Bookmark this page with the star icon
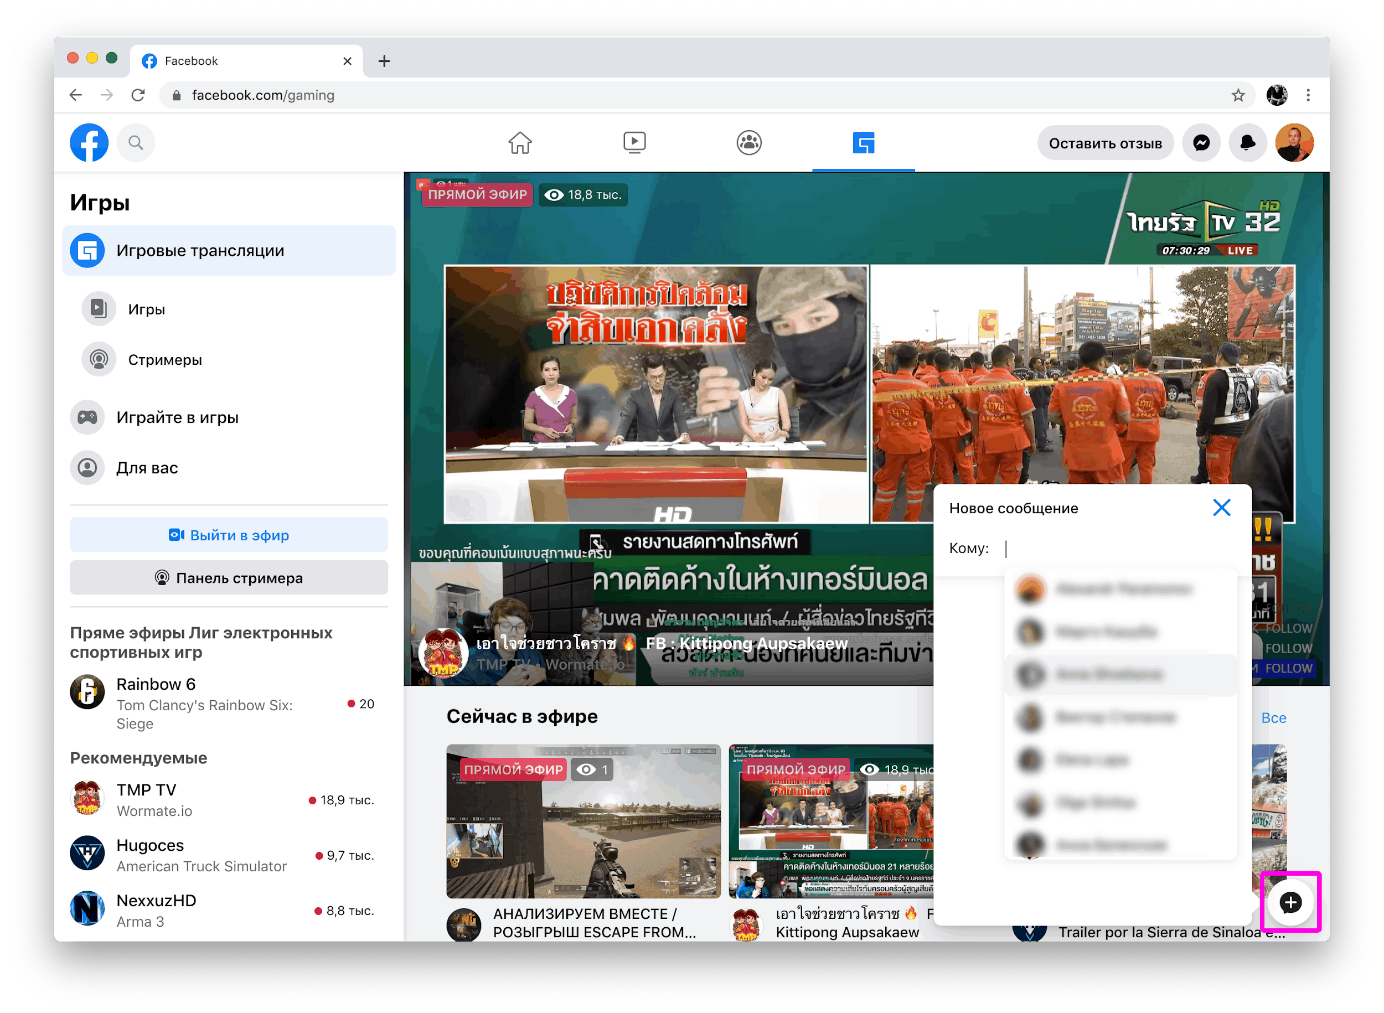The height and width of the screenshot is (1013, 1384). (x=1237, y=95)
